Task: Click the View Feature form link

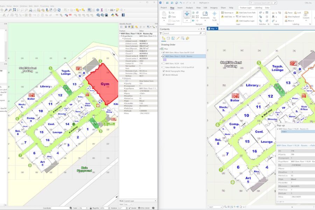Action: coord(146,80)
